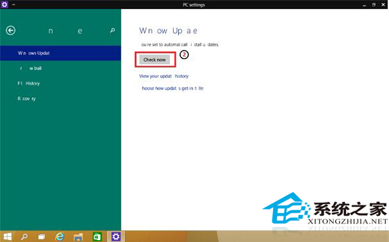Viewport: 389px width, 242px height.
Task: Open File Explorer from the taskbar
Action: pos(78,237)
